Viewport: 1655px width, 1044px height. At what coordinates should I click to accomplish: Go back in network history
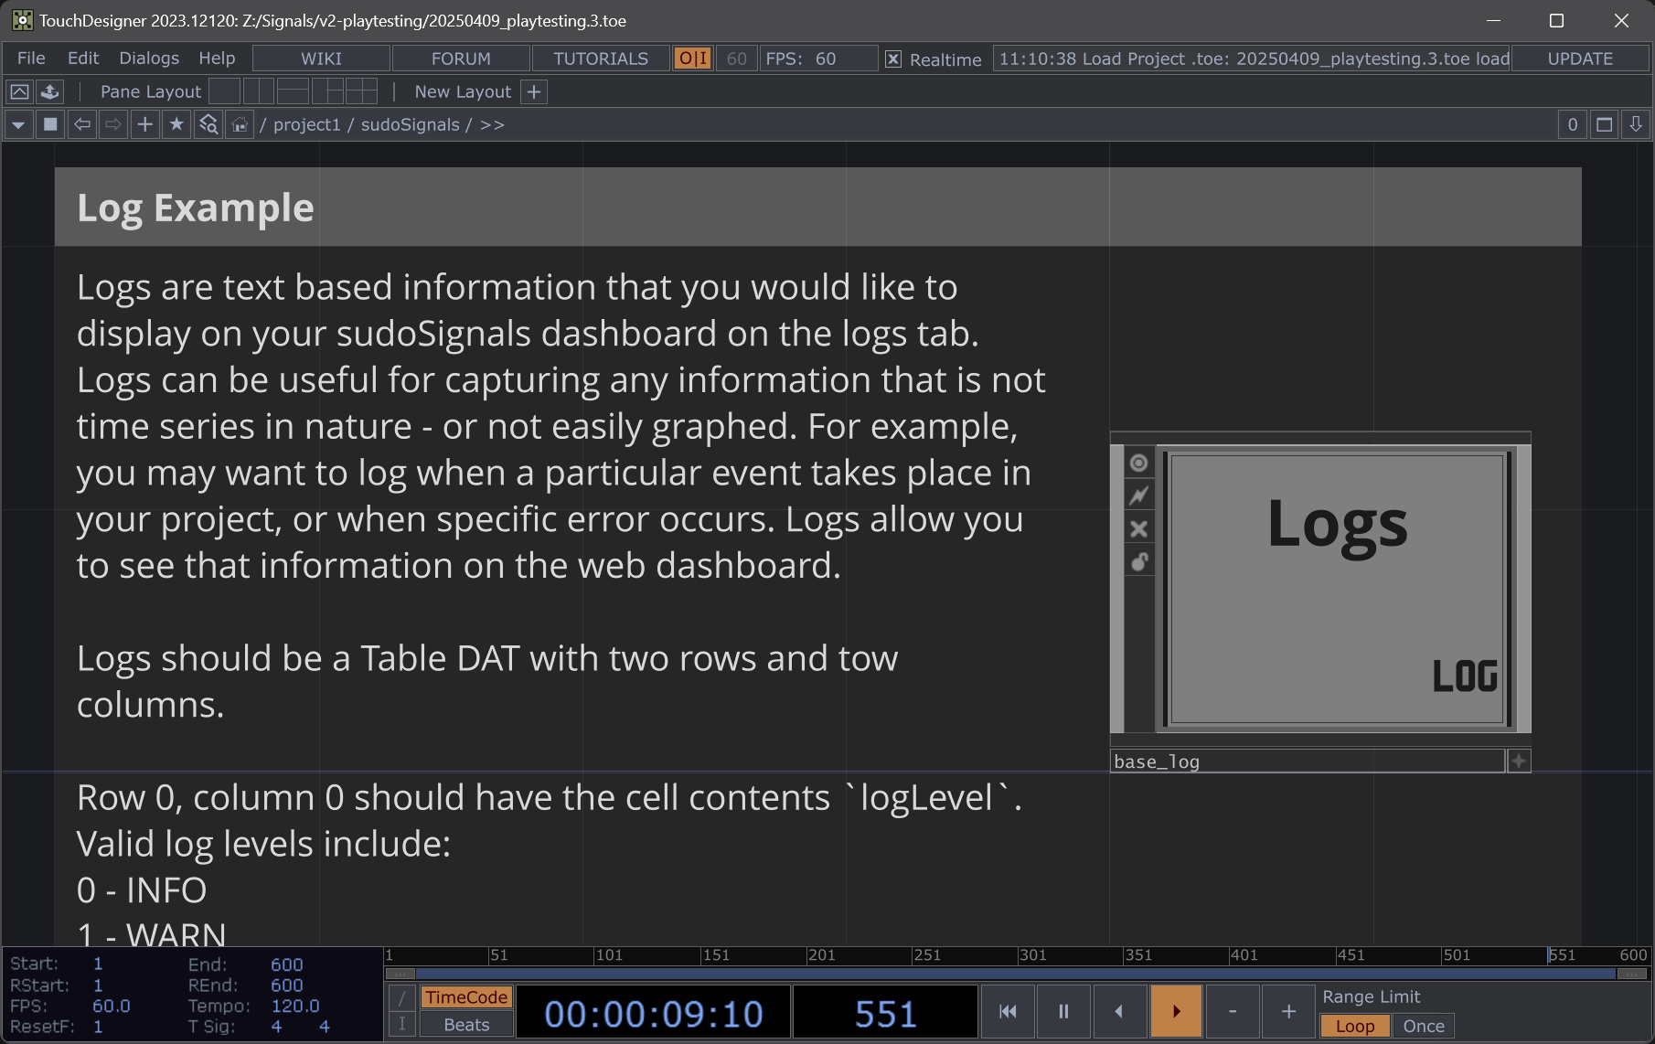[82, 124]
